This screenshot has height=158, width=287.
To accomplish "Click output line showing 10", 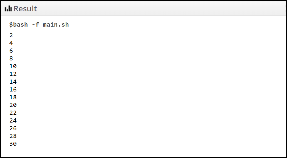I will pos(13,66).
